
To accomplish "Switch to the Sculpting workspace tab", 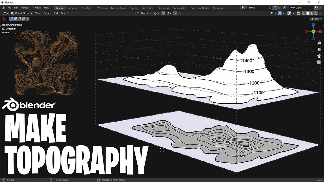I will pos(86,8).
